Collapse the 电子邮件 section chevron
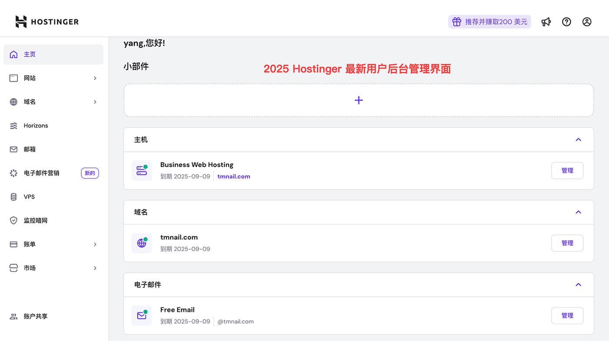Image resolution: width=609 pixels, height=348 pixels. point(578,284)
